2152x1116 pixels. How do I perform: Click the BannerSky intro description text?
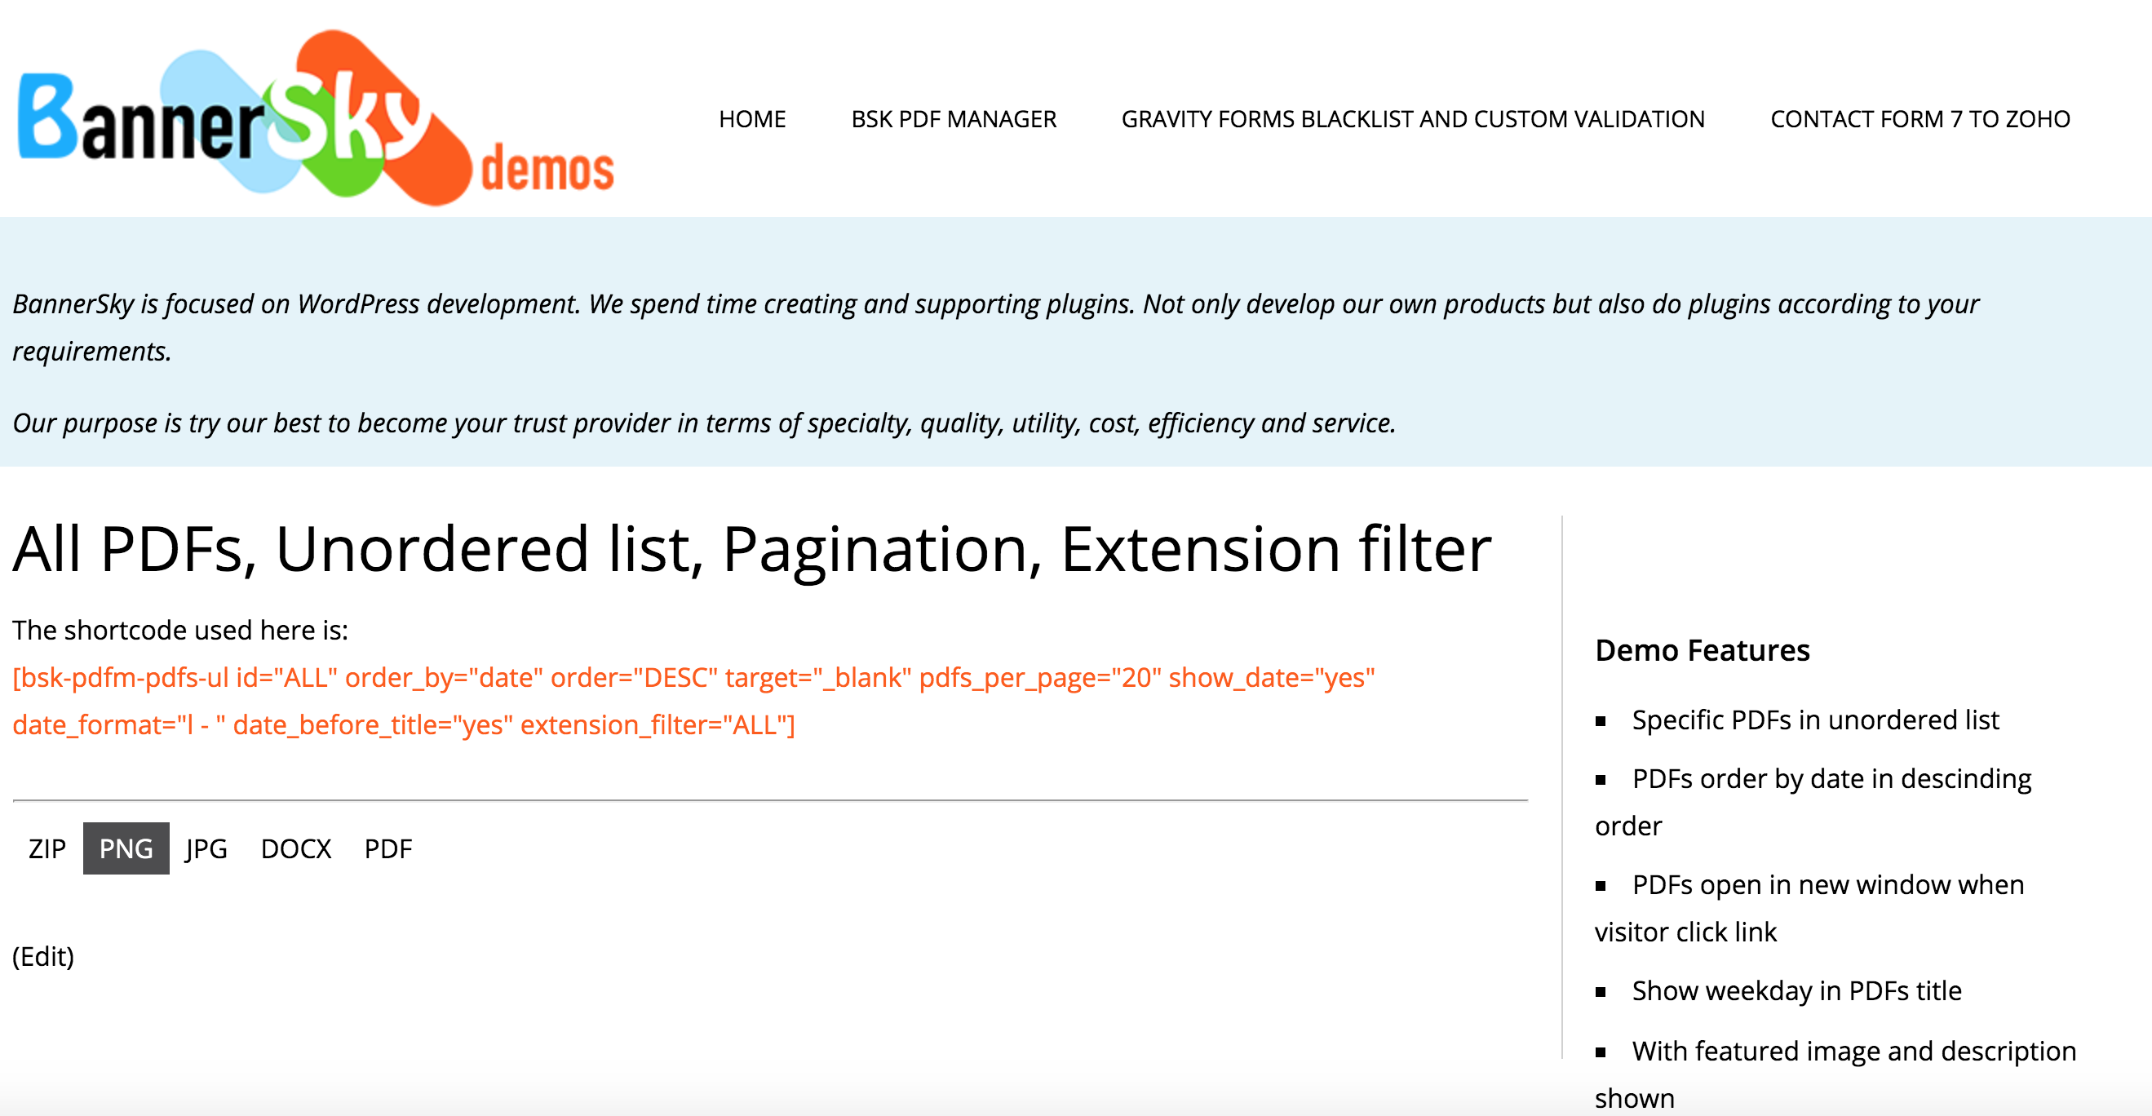click(994, 304)
